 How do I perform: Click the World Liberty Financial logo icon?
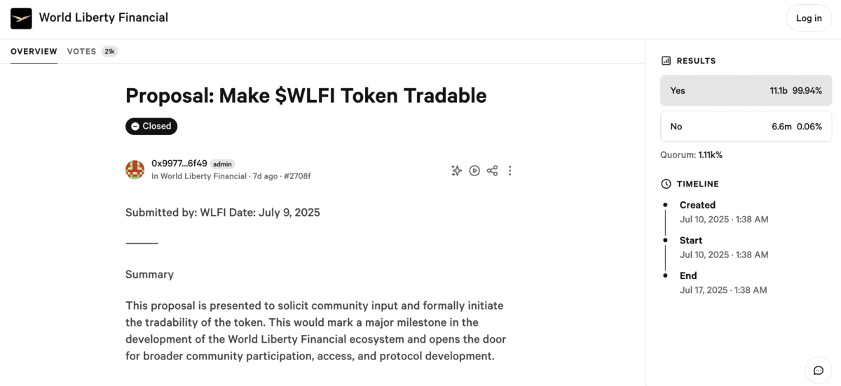tap(21, 18)
